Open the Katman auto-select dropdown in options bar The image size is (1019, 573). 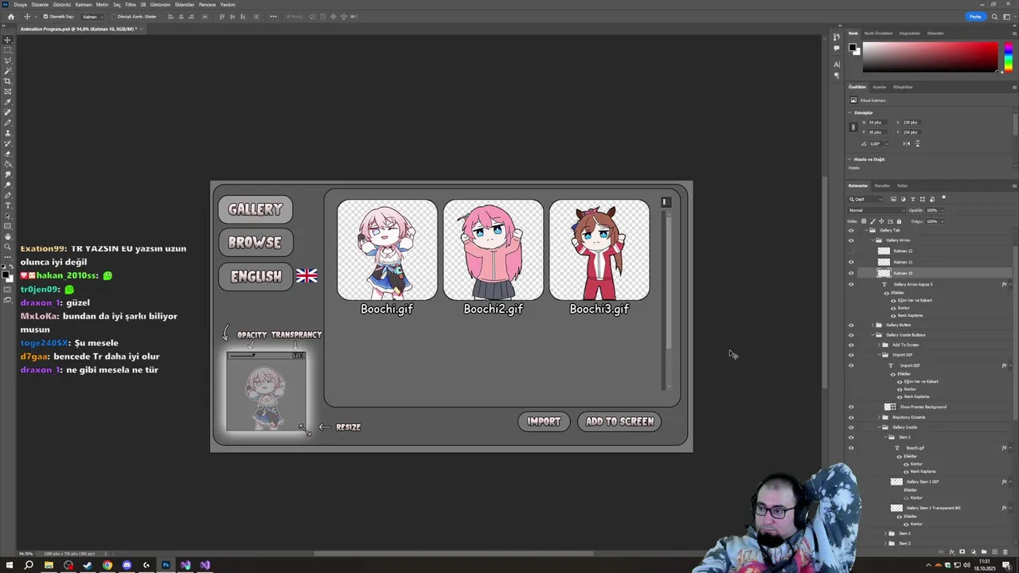click(x=92, y=17)
